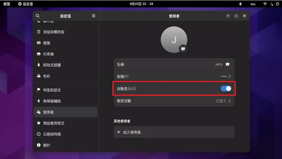The width and height of the screenshot is (282, 159).
Task: Click the up-arrow button in window header
Action: click(236, 16)
